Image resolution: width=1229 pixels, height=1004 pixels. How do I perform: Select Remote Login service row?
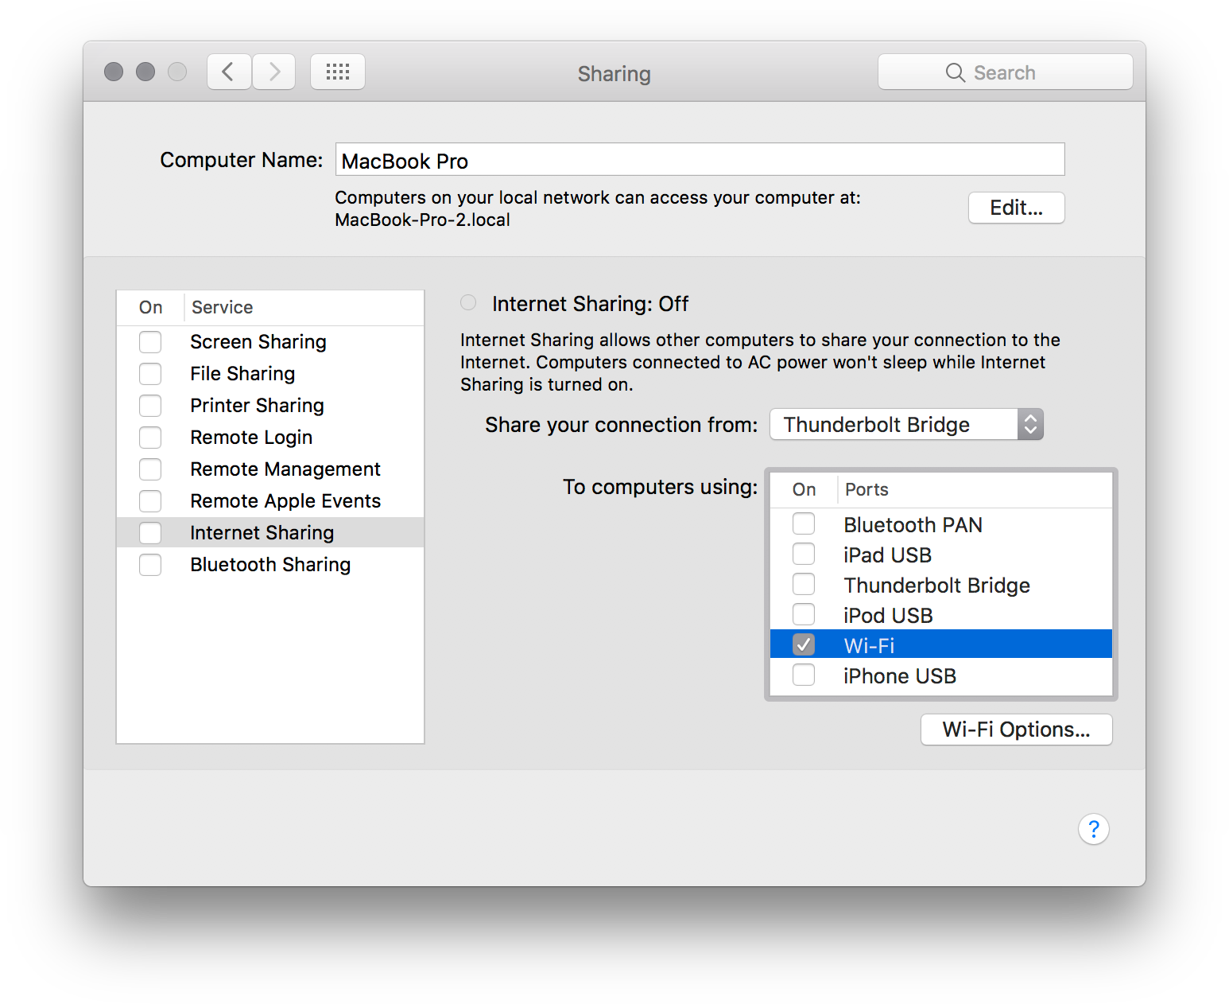[x=270, y=438]
